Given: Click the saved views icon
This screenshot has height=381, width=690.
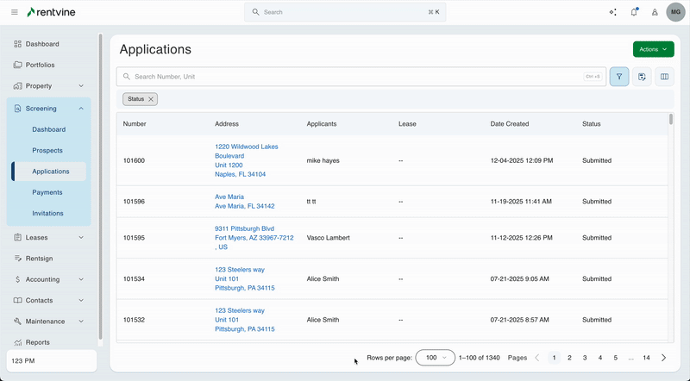Looking at the screenshot, I should (x=642, y=77).
